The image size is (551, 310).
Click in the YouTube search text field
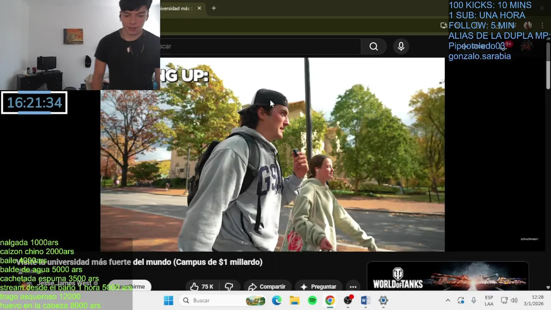click(260, 46)
